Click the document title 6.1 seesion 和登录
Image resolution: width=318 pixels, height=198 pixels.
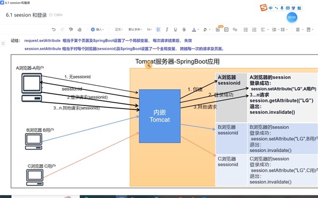pos(26,15)
